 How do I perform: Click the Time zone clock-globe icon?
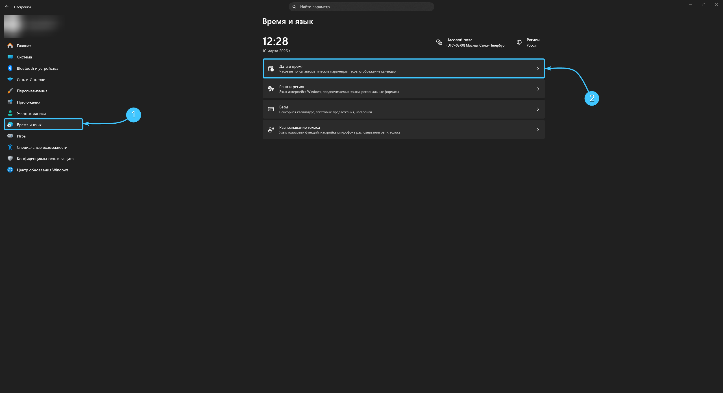click(439, 42)
